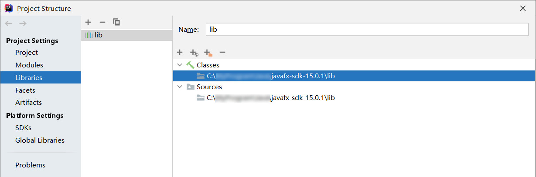Add a new root to library
Image resolution: width=536 pixels, height=177 pixels.
point(180,52)
